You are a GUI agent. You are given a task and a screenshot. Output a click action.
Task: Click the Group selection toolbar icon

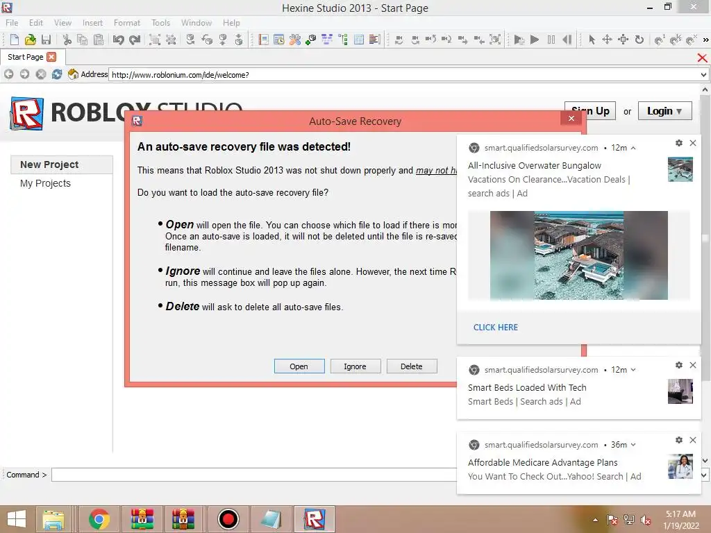[x=155, y=40]
